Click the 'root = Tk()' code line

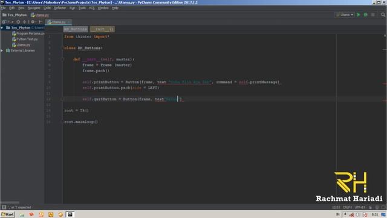click(x=76, y=110)
